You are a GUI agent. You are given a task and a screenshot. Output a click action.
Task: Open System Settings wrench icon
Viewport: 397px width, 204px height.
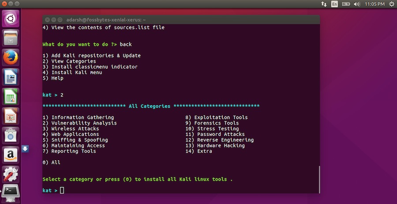[10, 174]
